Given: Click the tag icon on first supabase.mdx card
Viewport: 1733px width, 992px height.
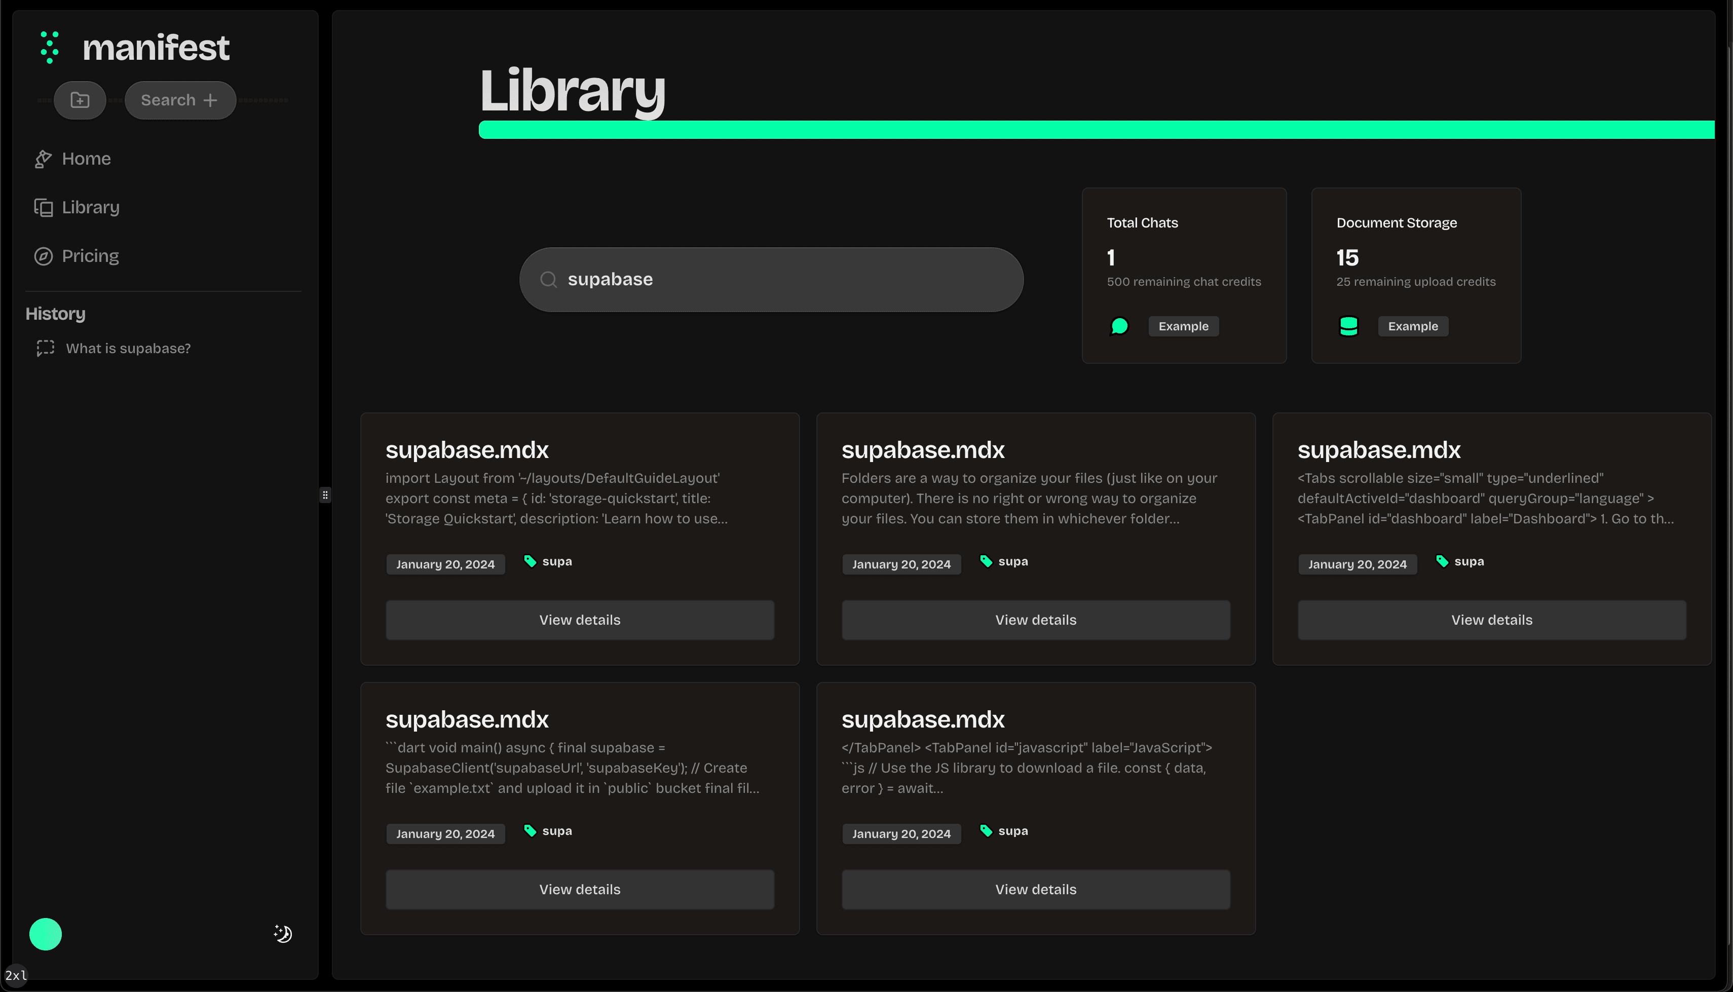Looking at the screenshot, I should tap(530, 561).
